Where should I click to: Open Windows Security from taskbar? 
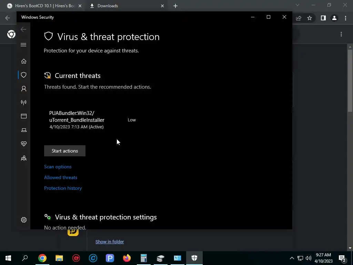click(x=194, y=258)
